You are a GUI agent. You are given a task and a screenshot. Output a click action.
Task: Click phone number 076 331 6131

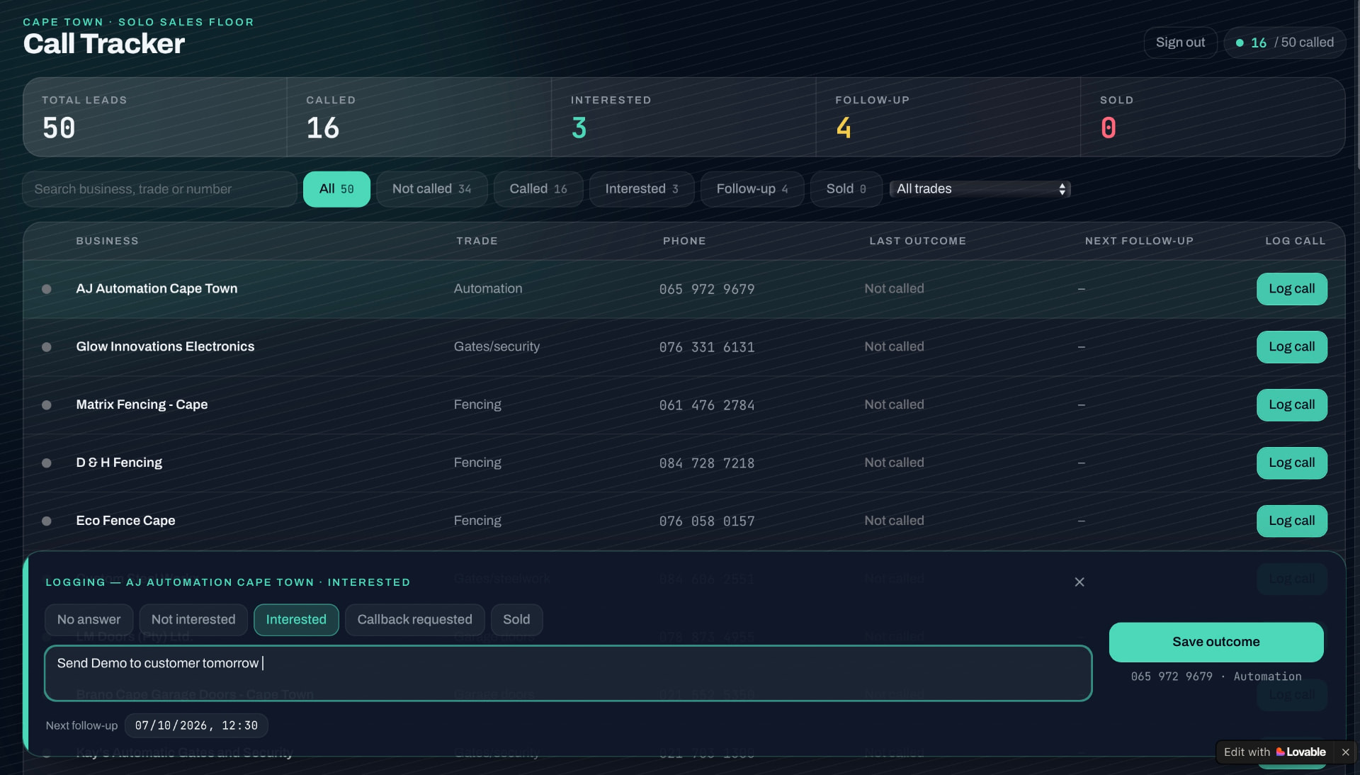click(706, 347)
